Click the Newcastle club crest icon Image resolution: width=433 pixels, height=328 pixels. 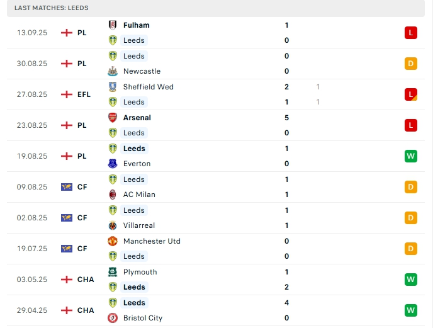[113, 71]
